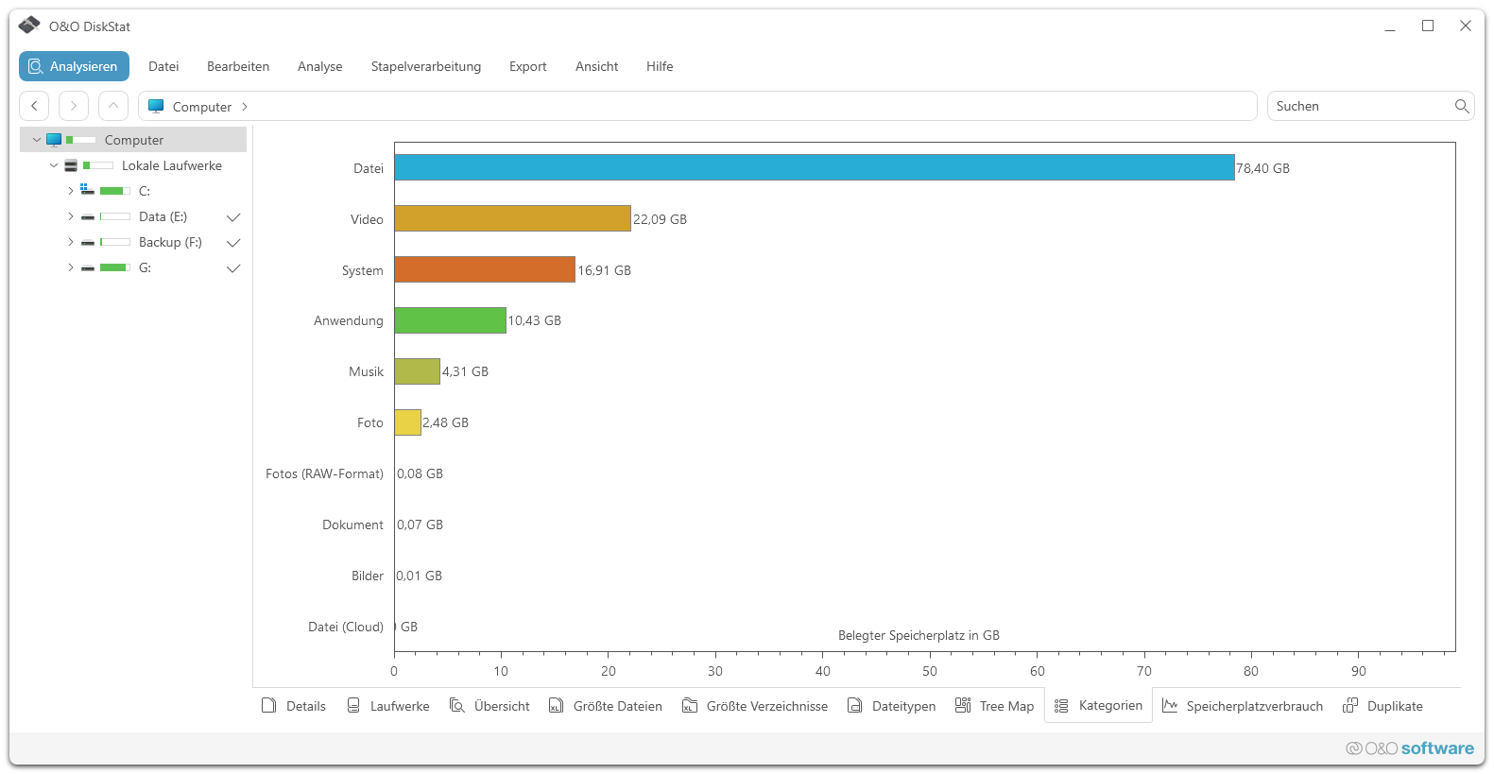
Task: Switch to the Laufwerke tab
Action: tap(388, 706)
